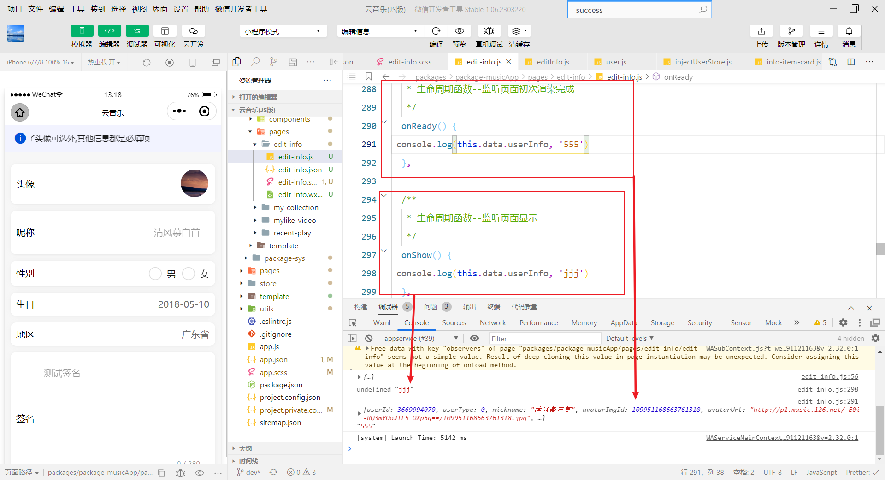Open the Storage devtools tab
Screen dimensions: 885x480
point(662,323)
